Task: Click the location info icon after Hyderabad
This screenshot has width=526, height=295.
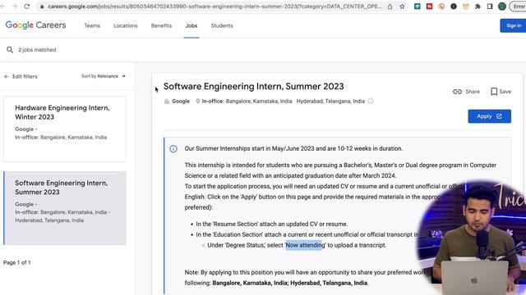Action: coord(371,101)
